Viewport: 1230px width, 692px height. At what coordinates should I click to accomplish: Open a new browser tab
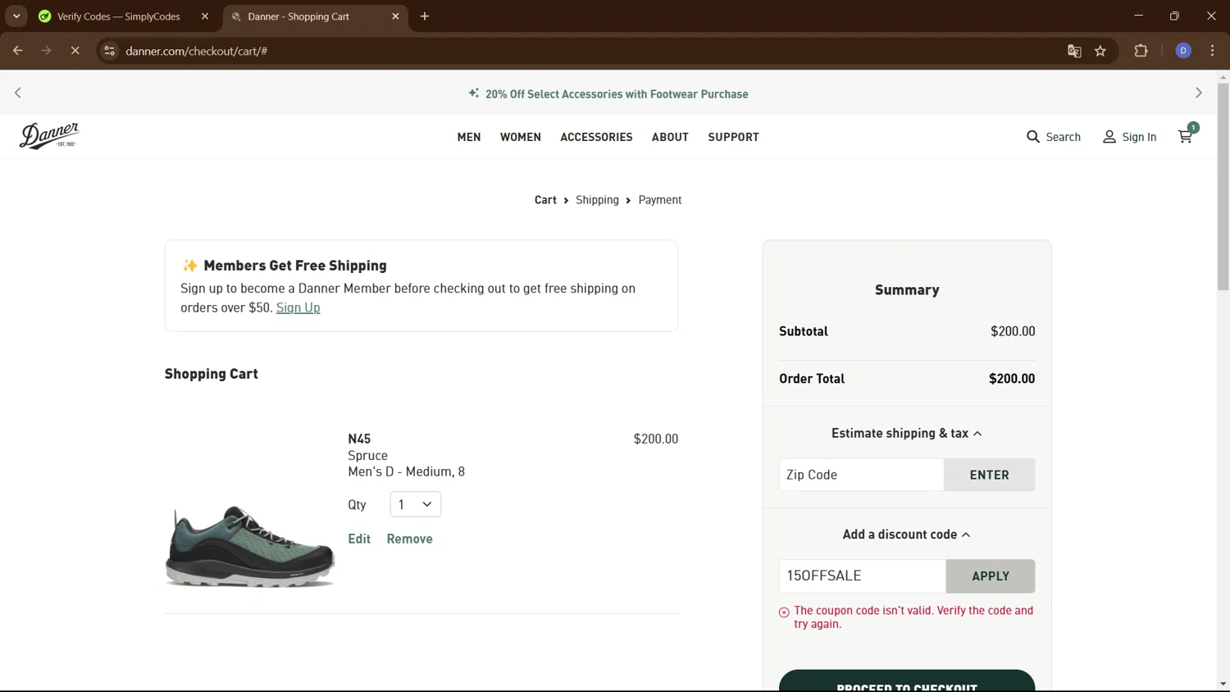coord(425,16)
